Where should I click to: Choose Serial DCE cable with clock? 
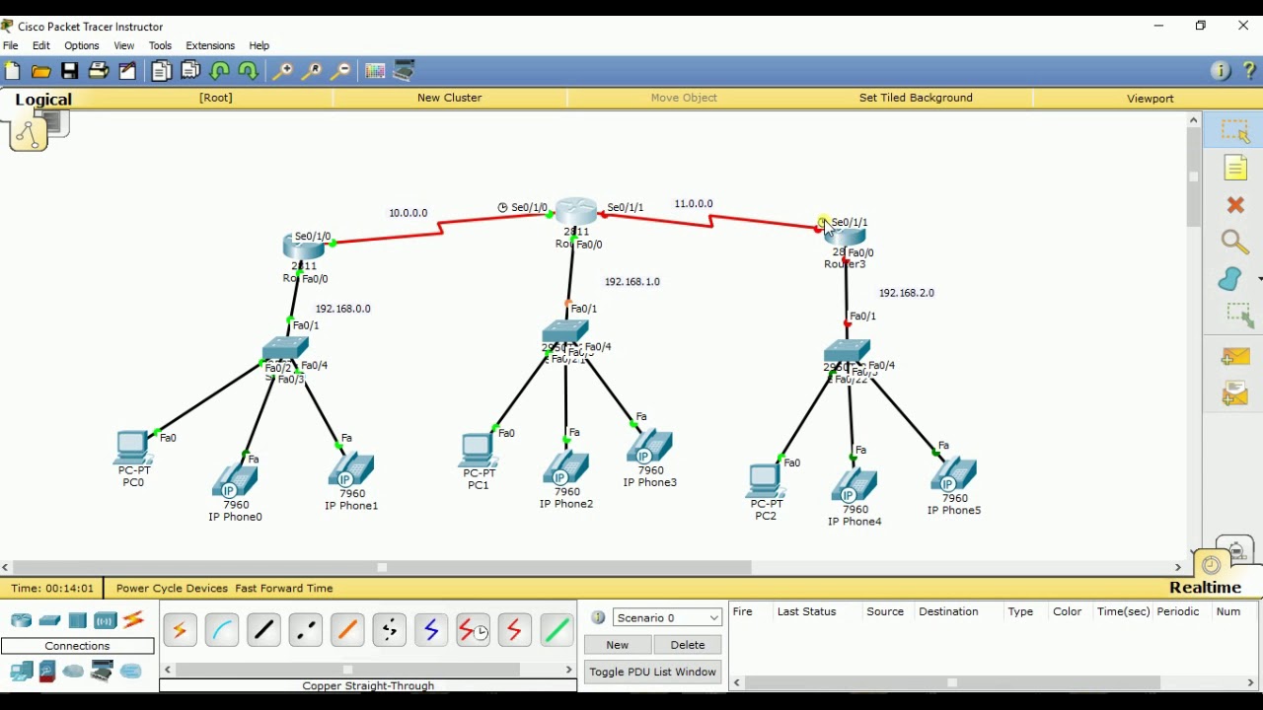pyautogui.click(x=474, y=630)
